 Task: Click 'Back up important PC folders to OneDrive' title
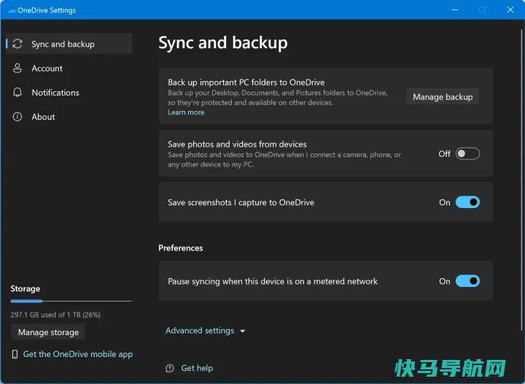click(246, 82)
